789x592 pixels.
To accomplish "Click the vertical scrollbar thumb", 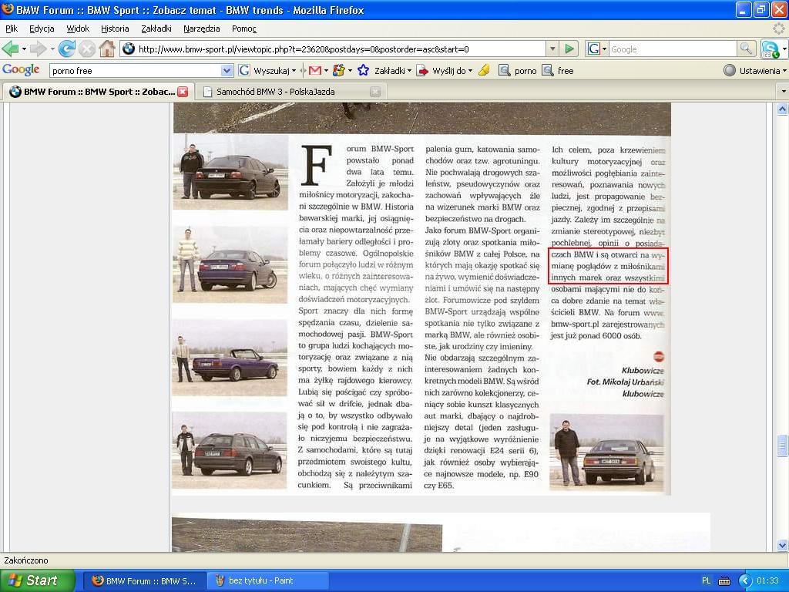I will tap(782, 445).
